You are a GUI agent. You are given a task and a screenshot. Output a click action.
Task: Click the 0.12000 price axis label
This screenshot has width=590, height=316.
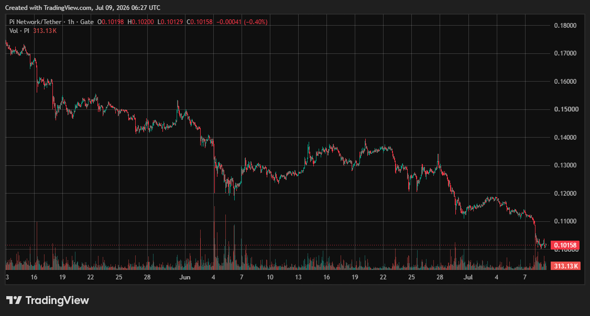[x=565, y=194]
